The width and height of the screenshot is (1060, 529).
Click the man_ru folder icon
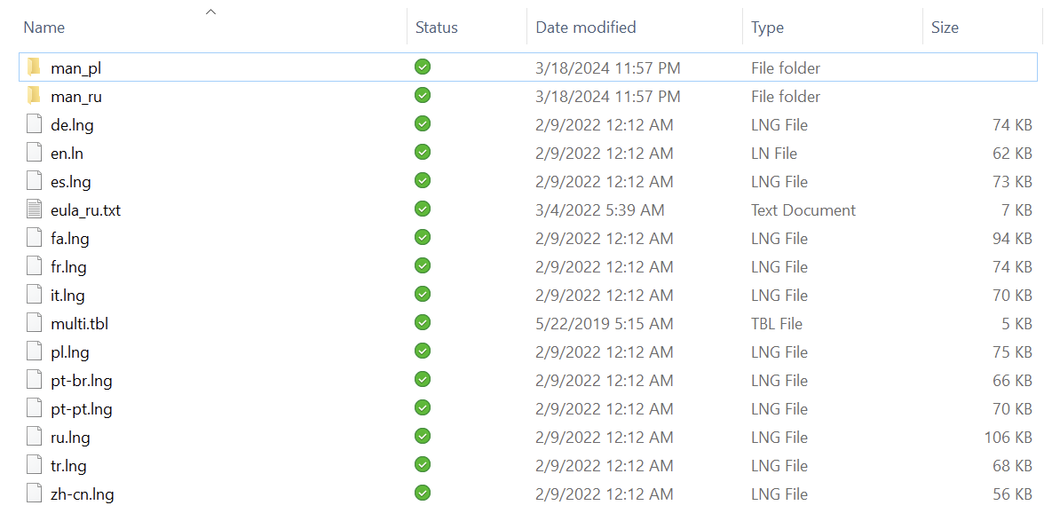click(34, 96)
